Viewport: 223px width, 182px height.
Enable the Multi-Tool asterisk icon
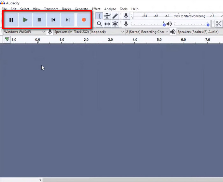[115, 24]
